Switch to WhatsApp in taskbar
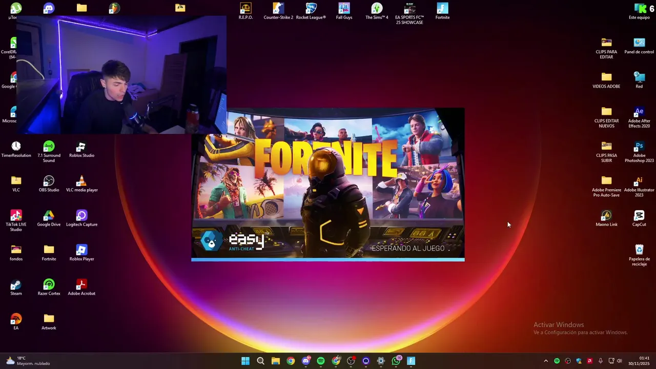Screen dimensions: 656x369 click(396, 361)
